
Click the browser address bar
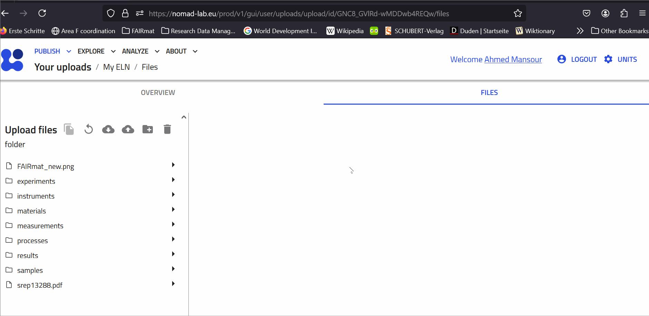coord(311,13)
